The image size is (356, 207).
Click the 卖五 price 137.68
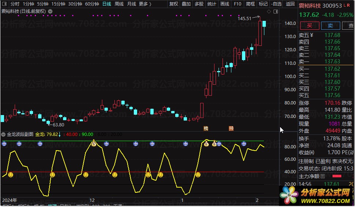point(333,35)
